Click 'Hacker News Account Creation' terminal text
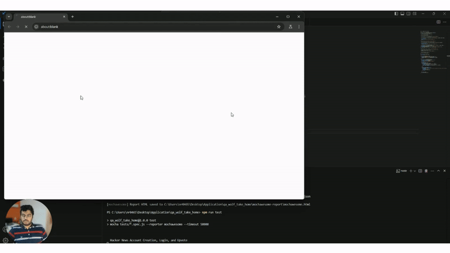 click(148, 241)
